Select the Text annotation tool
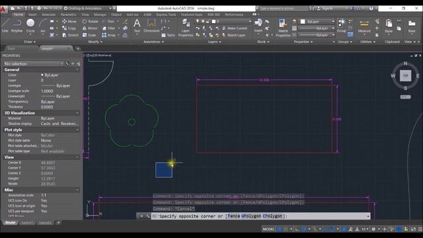This screenshot has width=423, height=238. point(137,26)
